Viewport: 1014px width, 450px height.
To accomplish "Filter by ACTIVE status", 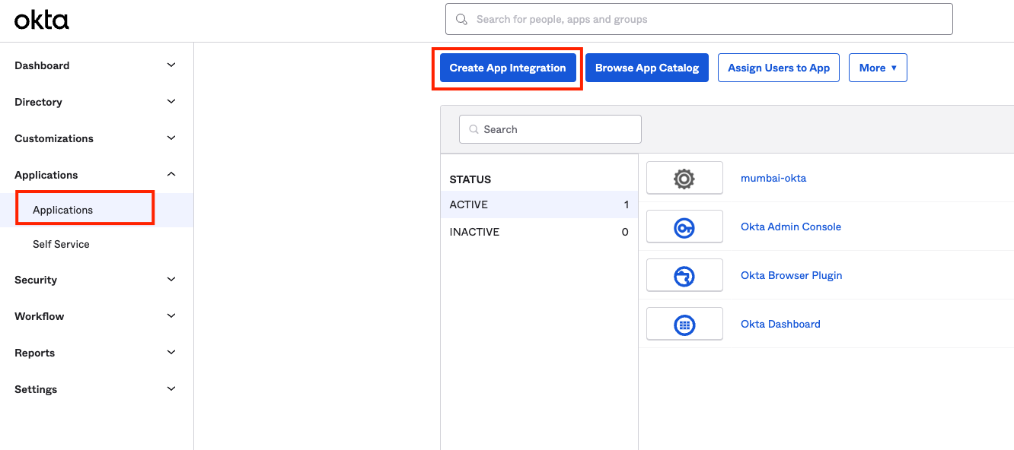I will 539,204.
